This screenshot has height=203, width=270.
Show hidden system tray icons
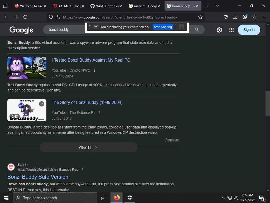tap(223, 198)
